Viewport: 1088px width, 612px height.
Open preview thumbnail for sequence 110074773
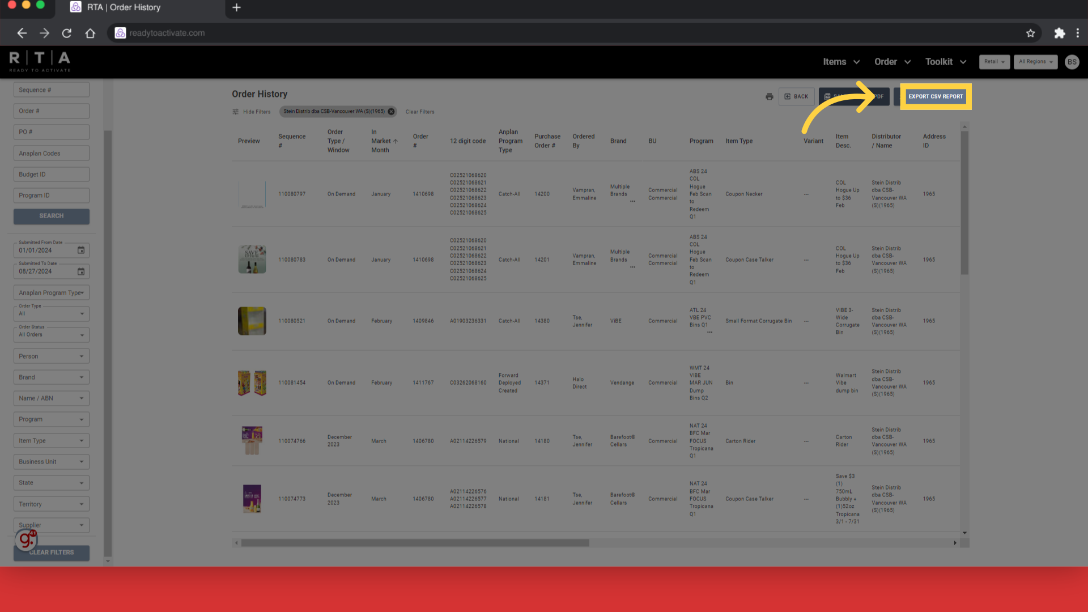(x=252, y=499)
